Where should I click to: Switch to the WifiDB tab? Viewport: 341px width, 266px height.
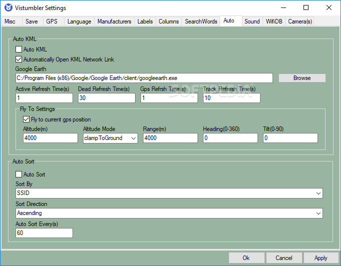tap(274, 21)
